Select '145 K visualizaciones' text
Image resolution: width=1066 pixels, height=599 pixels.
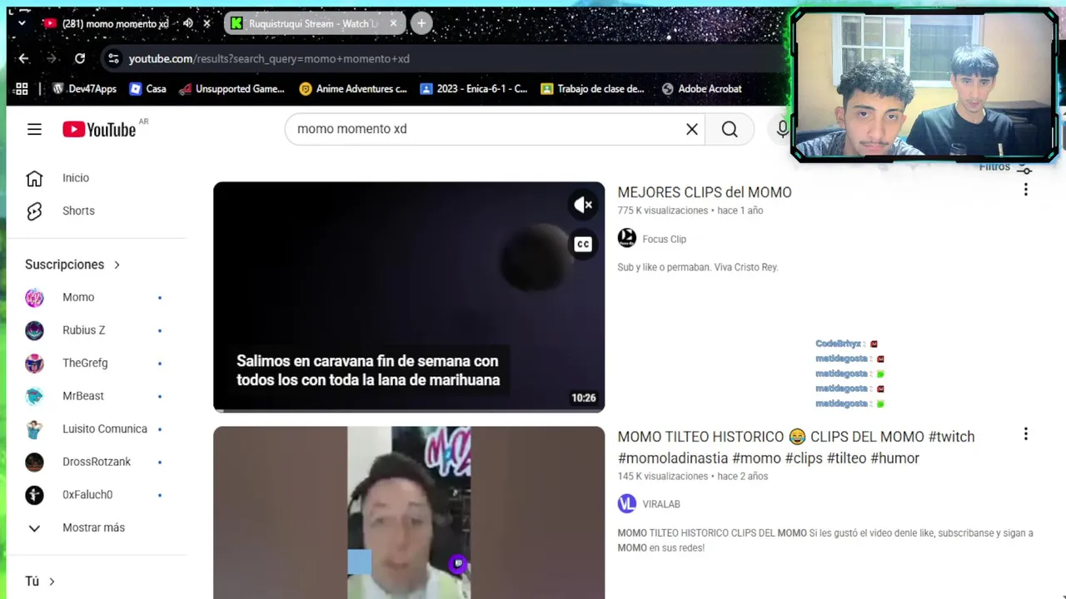[662, 477]
